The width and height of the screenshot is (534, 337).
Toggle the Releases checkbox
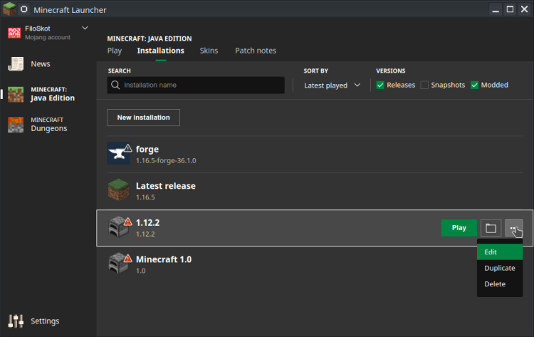coord(380,85)
